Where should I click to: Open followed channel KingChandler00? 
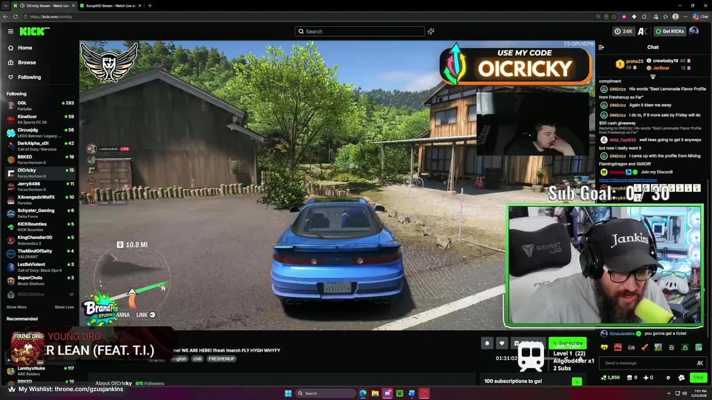click(39, 239)
